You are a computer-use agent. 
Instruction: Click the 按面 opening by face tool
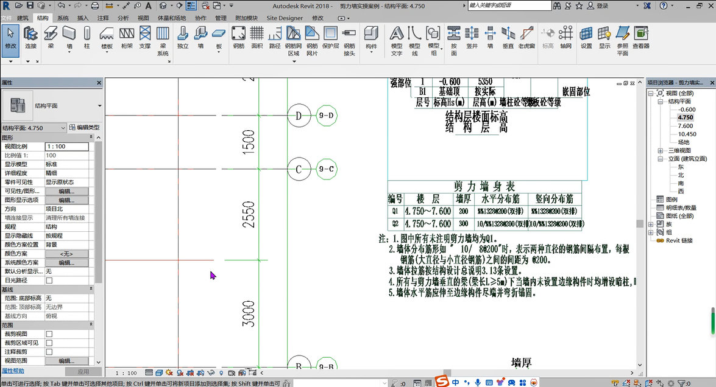[454, 41]
